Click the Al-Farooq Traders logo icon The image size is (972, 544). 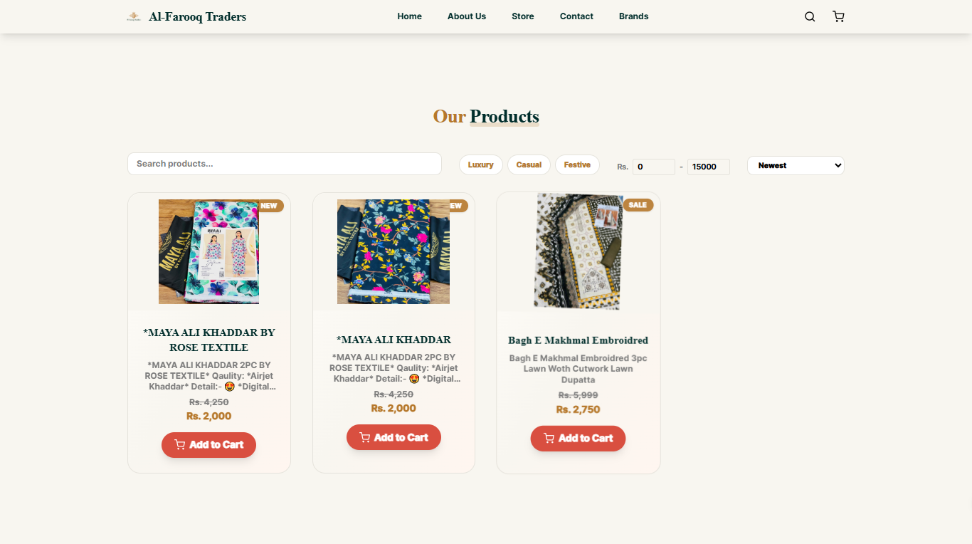(x=133, y=16)
